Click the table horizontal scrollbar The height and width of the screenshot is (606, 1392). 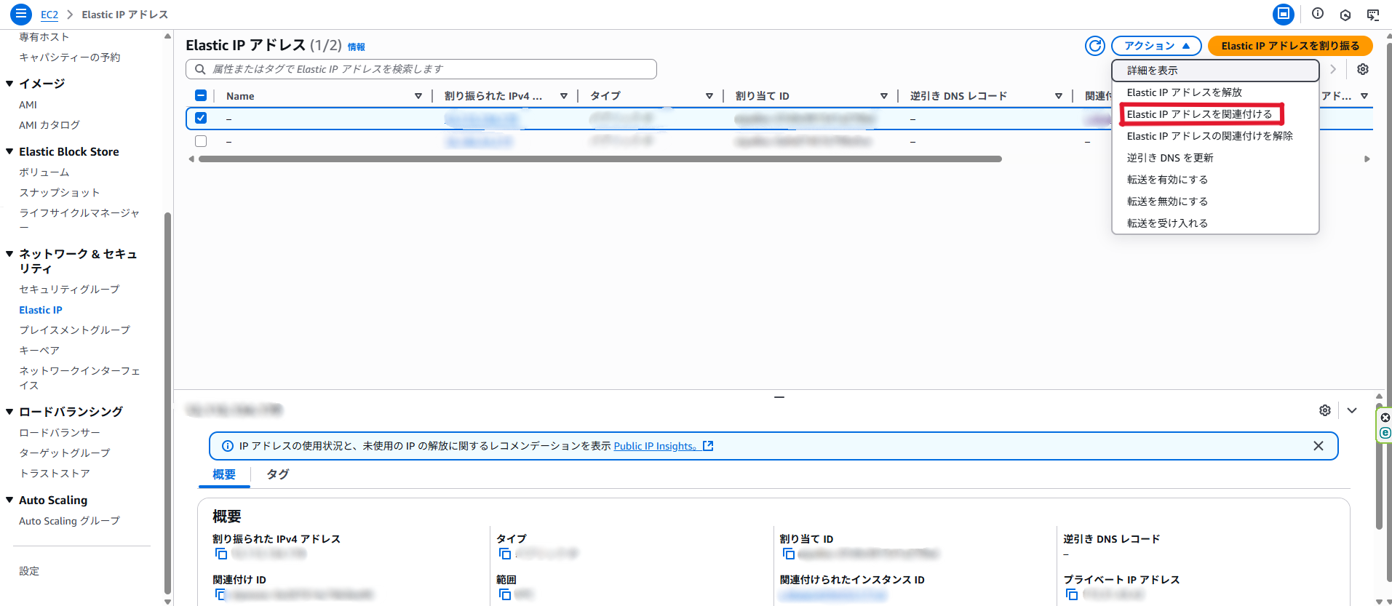[600, 159]
